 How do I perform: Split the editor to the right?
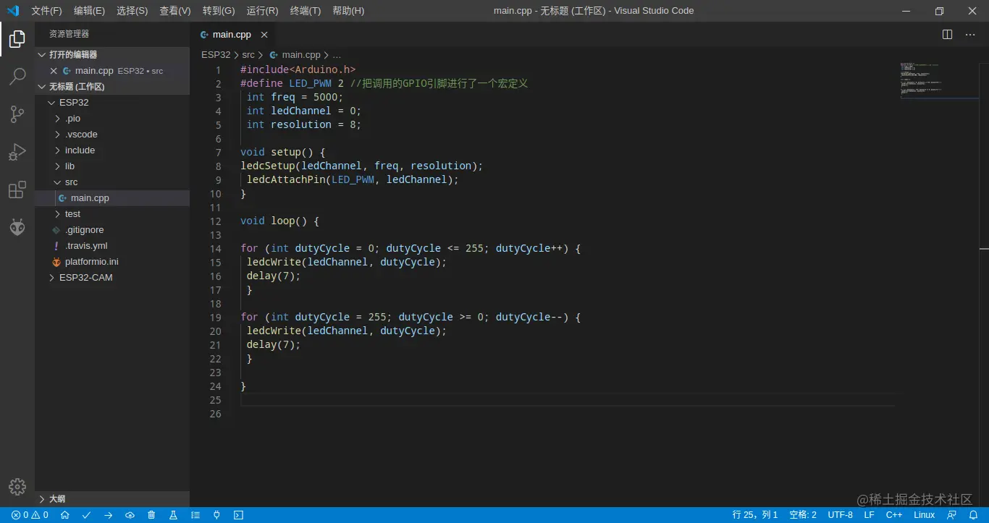pos(947,34)
